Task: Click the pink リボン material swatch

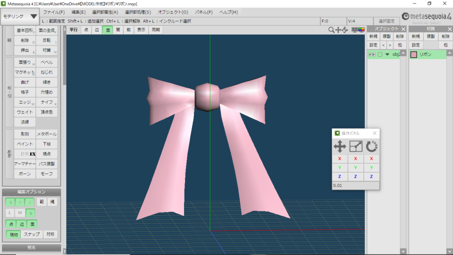Action: [414, 55]
